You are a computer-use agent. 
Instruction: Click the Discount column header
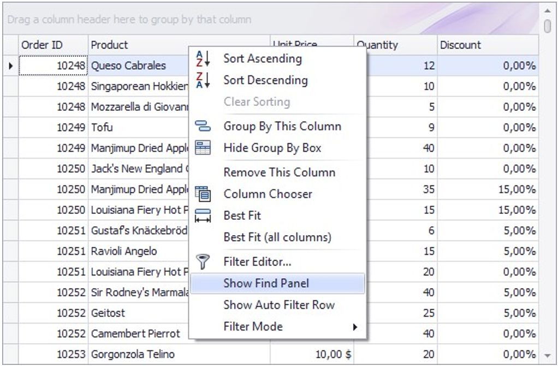[486, 45]
